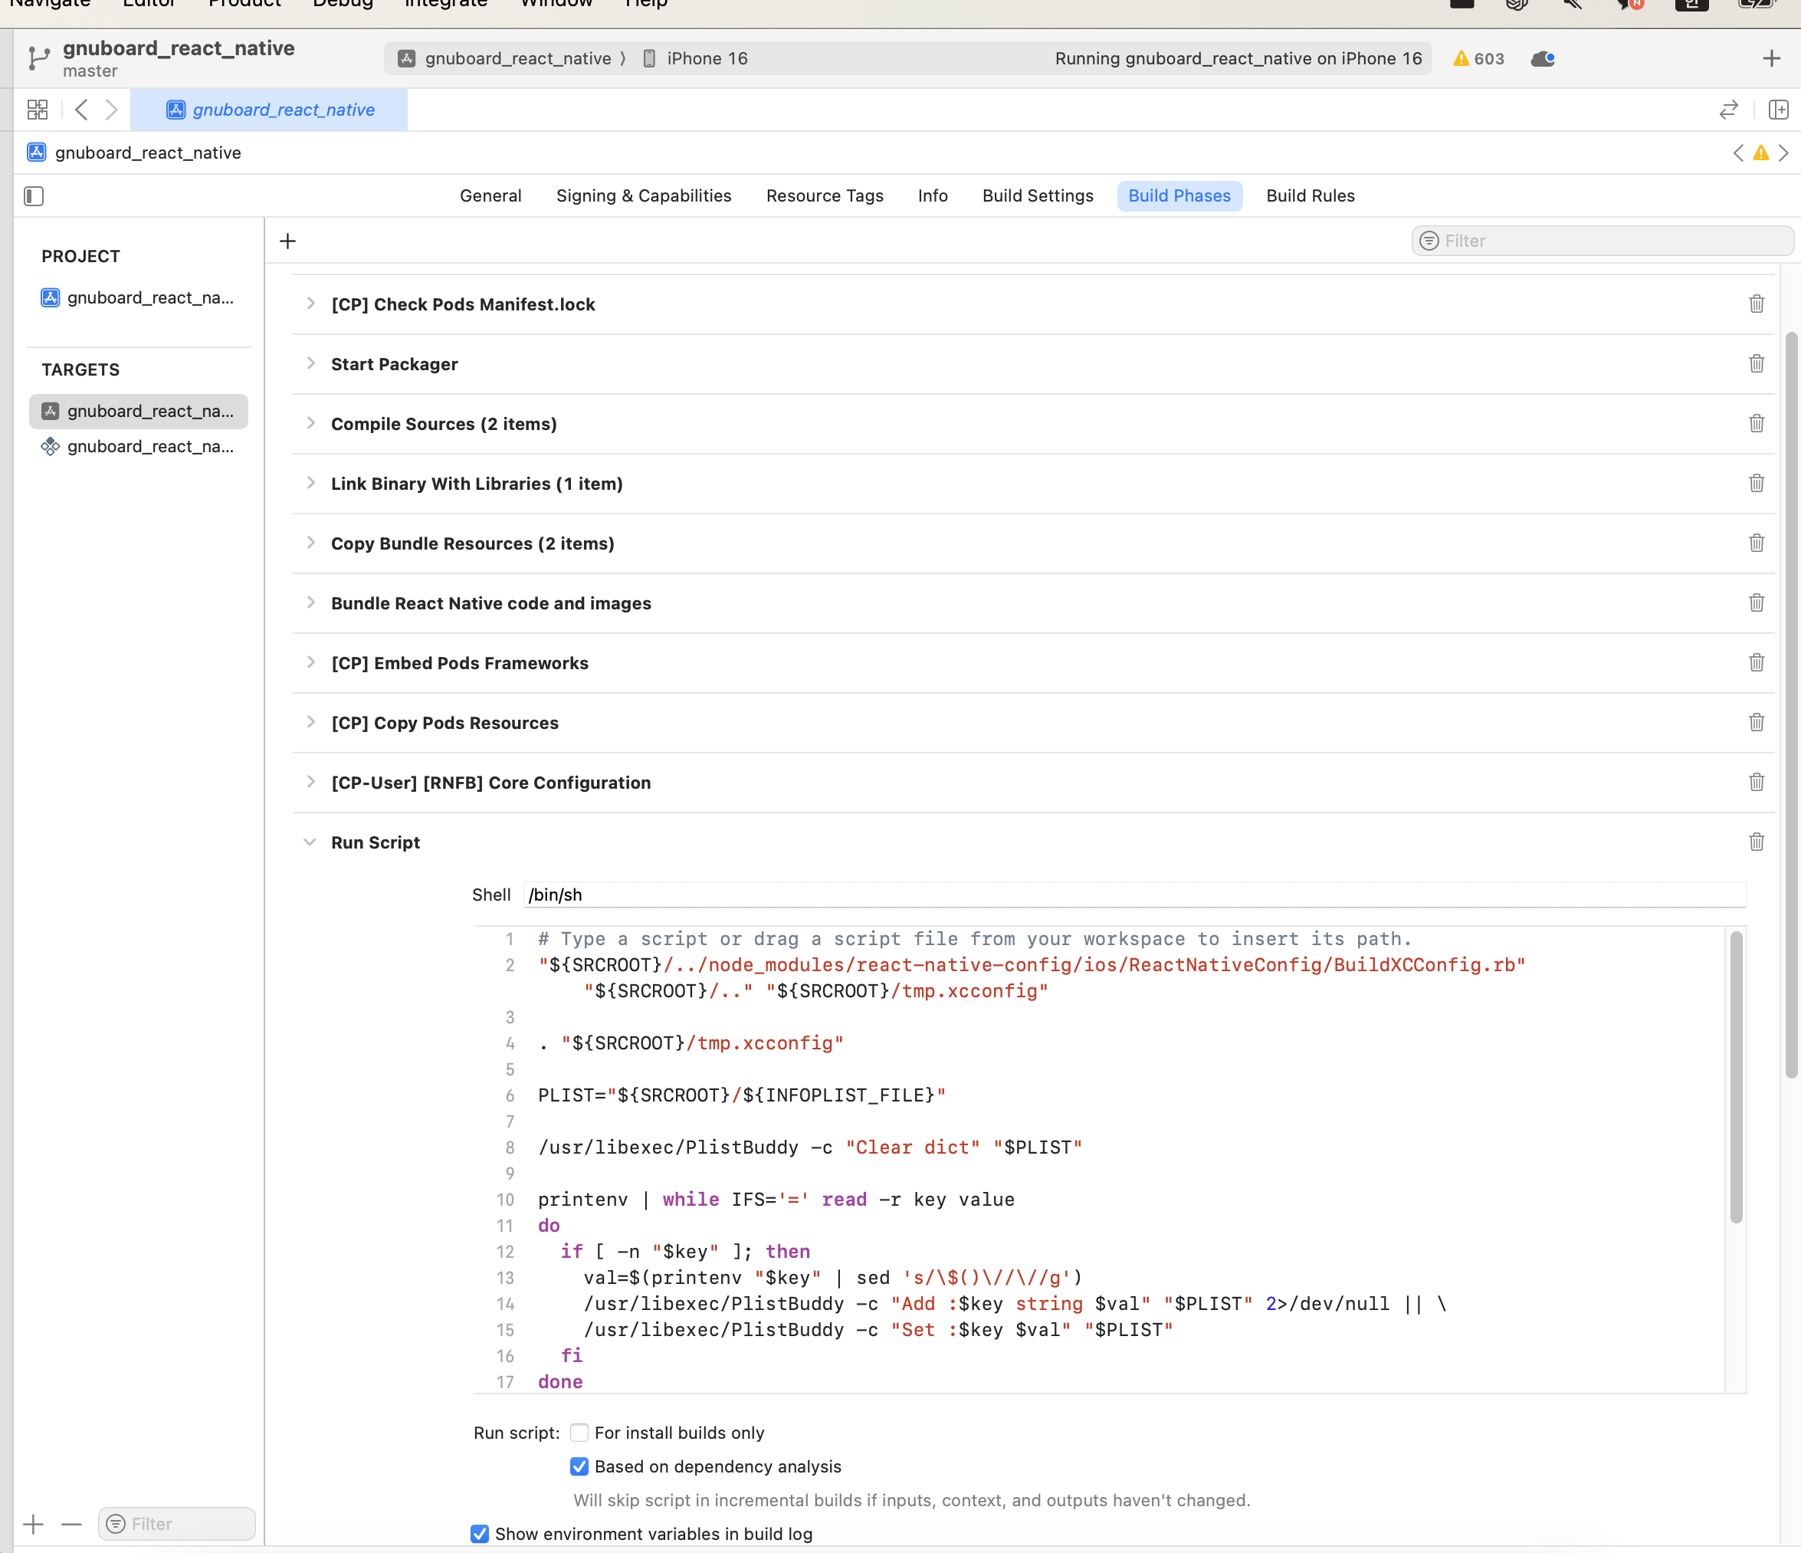1801x1553 pixels.
Task: Click the Xcode Cloud status icon
Action: point(1543,58)
